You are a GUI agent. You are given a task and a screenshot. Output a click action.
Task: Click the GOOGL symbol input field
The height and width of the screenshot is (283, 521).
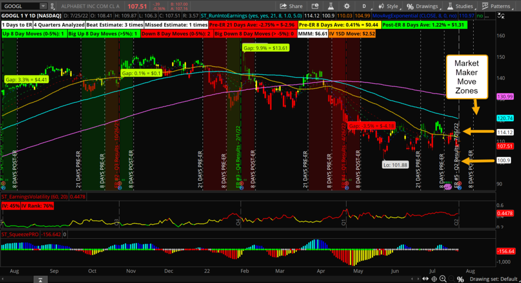coord(20,6)
